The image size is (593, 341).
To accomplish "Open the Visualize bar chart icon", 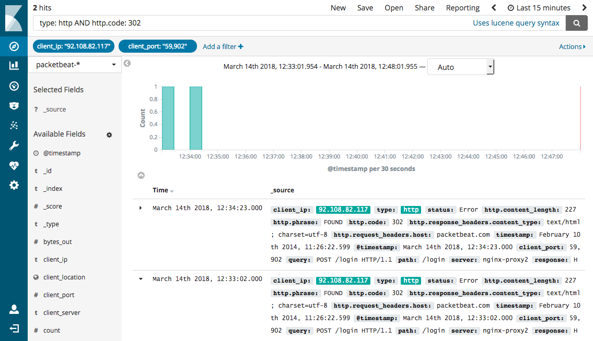I will click(14, 66).
